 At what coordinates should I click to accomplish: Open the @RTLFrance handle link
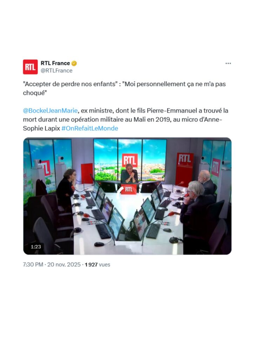pos(56,70)
